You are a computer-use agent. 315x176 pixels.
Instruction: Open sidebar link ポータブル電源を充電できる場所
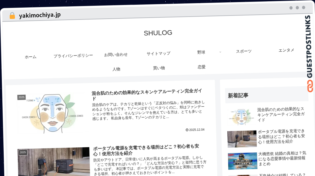coord(281,136)
